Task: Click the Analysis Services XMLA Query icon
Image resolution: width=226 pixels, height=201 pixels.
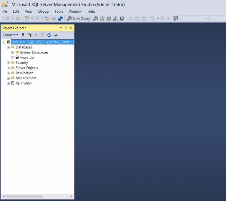Action: pyautogui.click(x=115, y=19)
